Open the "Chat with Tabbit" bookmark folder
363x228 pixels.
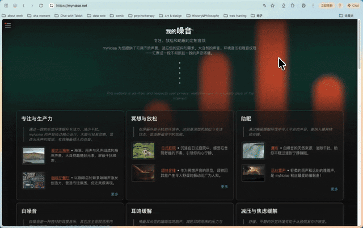pos(69,16)
